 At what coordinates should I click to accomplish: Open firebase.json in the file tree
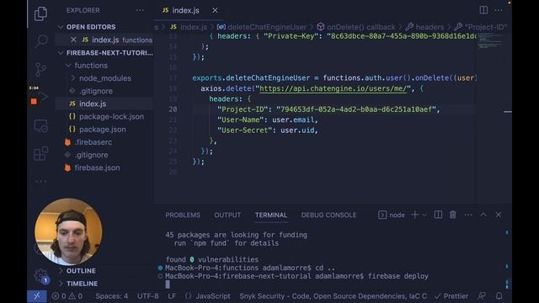click(98, 167)
